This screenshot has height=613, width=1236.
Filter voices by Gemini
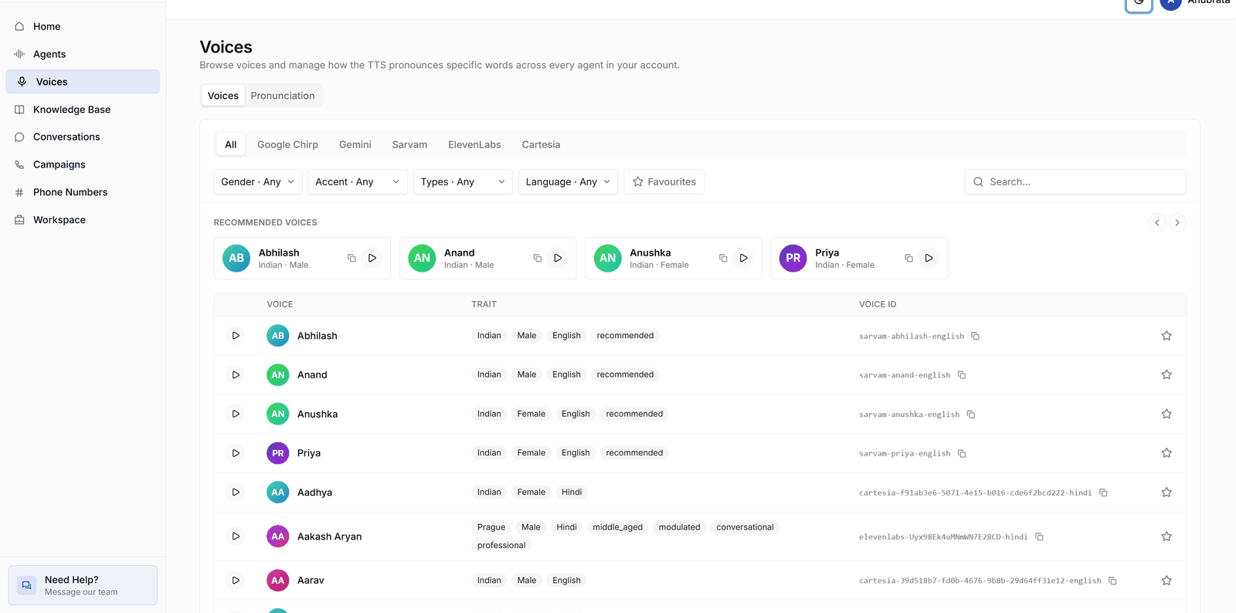click(x=355, y=144)
